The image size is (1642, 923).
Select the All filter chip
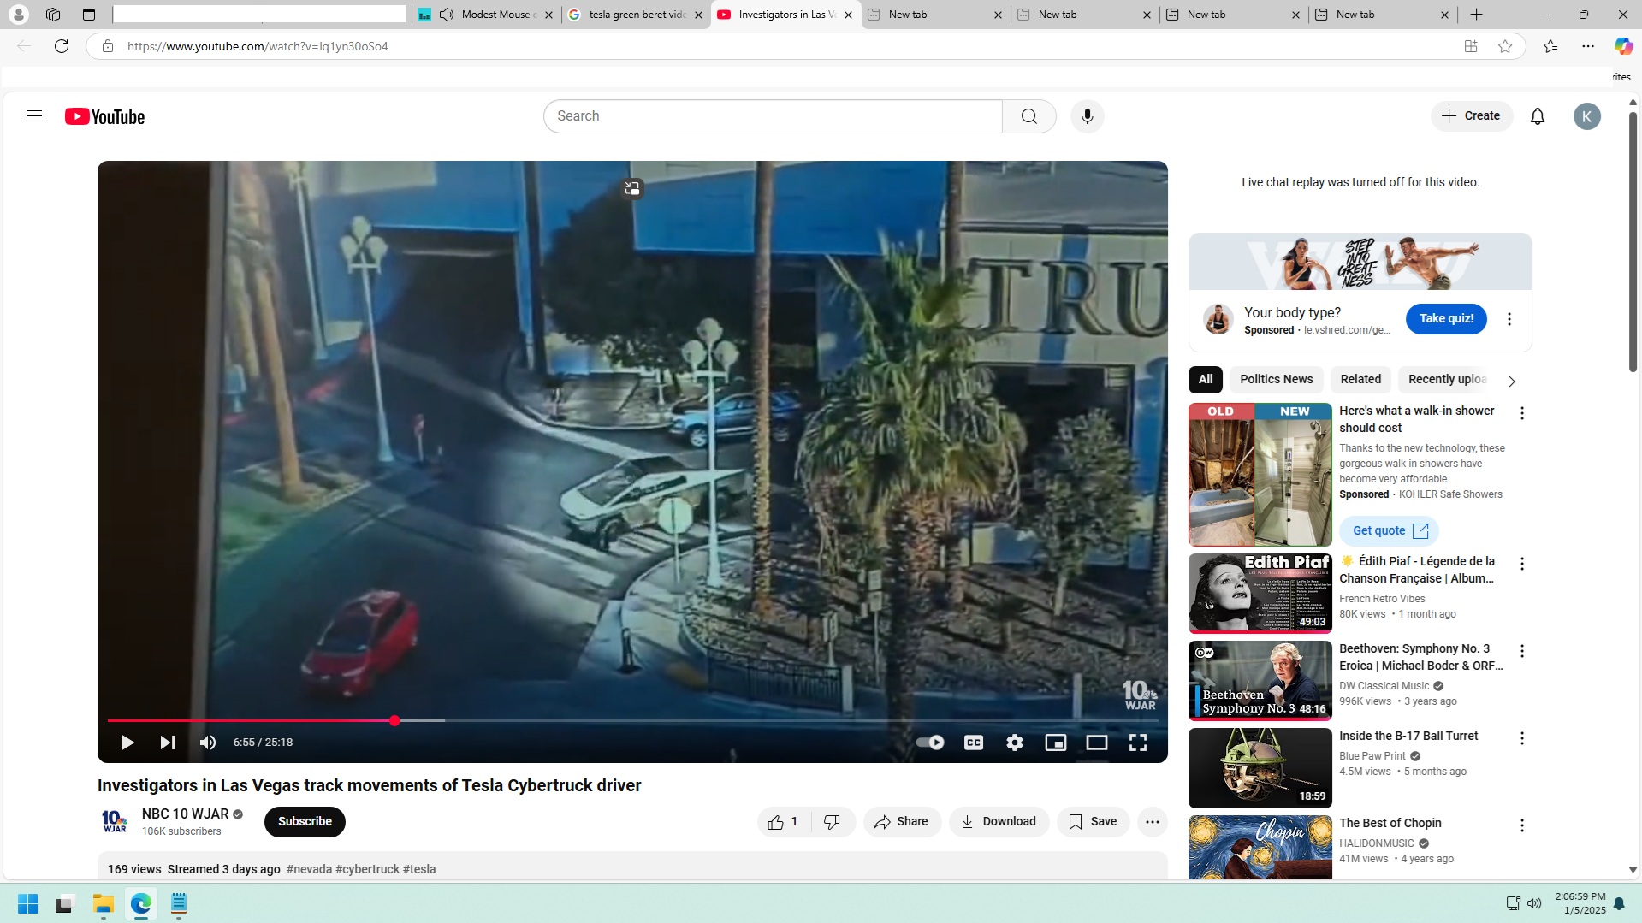[x=1205, y=379]
